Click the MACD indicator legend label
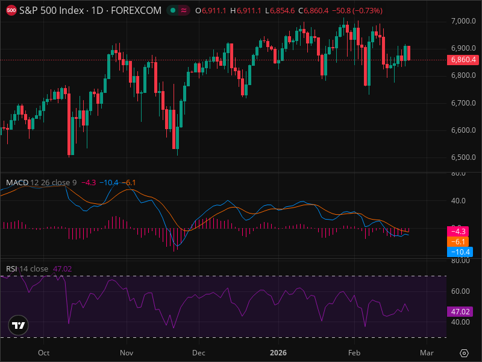This screenshot has width=482, height=362. click(17, 183)
